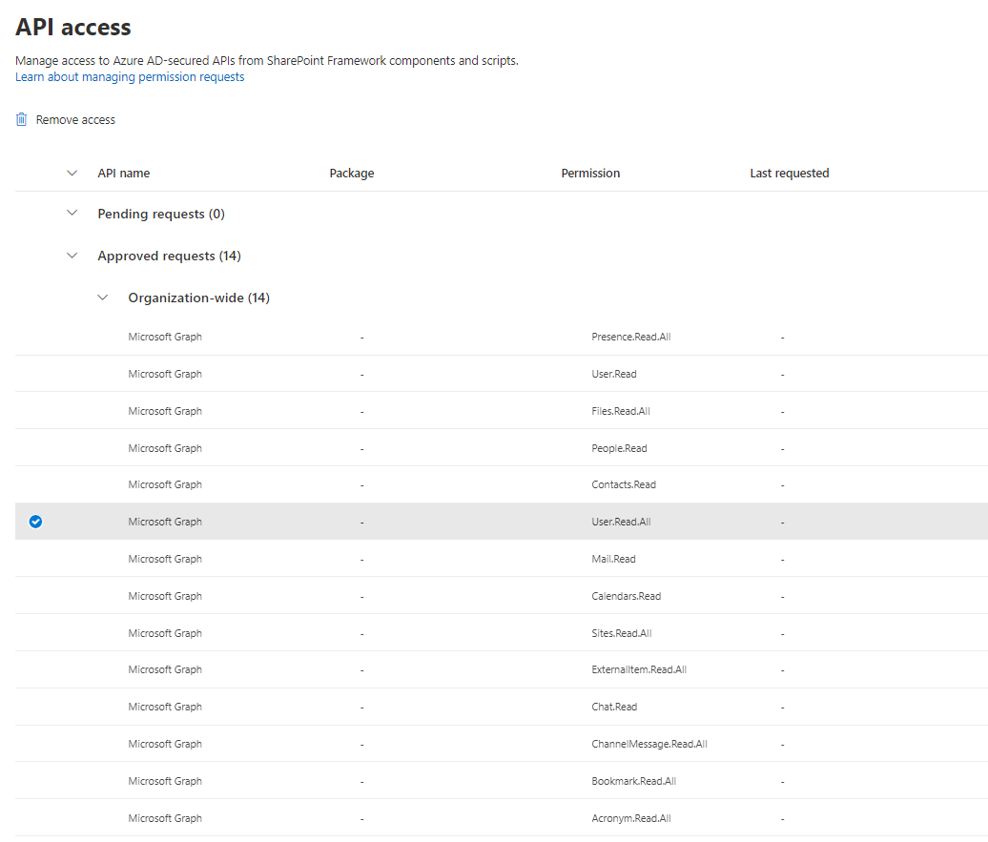Collapse the Approved requests (14) group
988x842 pixels.
pyautogui.click(x=72, y=256)
